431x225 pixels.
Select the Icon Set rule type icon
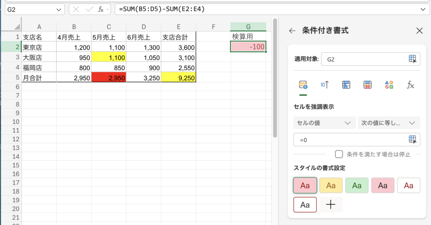pyautogui.click(x=389, y=85)
